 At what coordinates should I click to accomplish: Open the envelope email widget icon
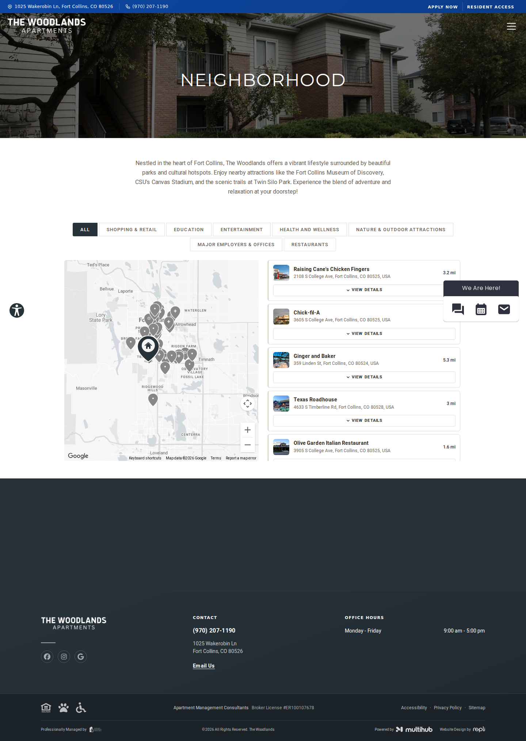(504, 309)
